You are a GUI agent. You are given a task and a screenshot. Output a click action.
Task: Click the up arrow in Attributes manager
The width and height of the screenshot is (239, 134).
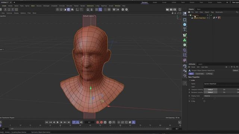[x=232, y=67]
